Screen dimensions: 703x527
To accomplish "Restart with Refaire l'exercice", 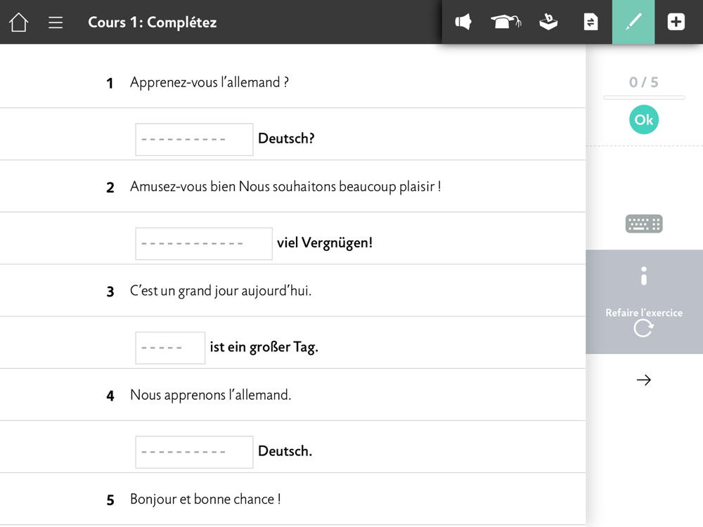I will click(x=644, y=322).
